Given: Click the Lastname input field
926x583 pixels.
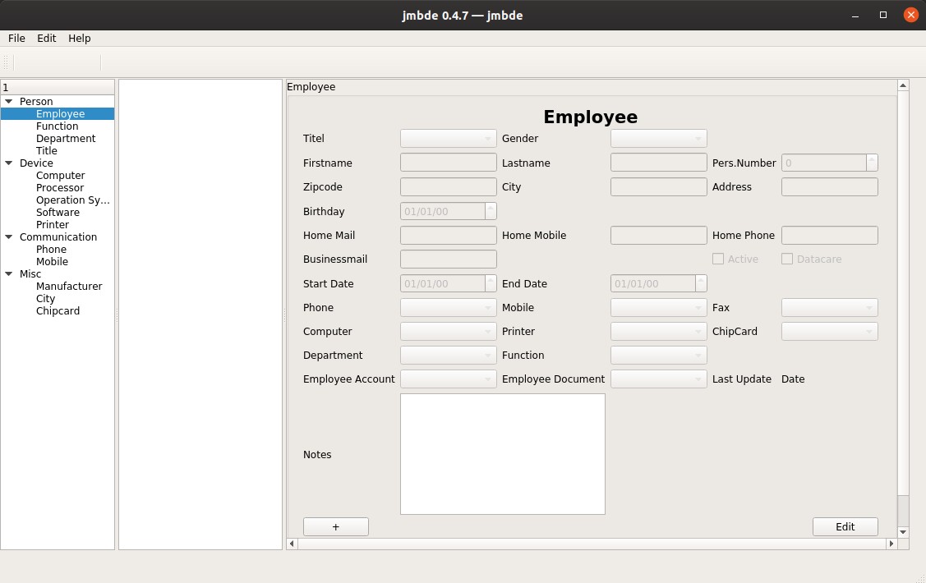Looking at the screenshot, I should click(x=658, y=163).
